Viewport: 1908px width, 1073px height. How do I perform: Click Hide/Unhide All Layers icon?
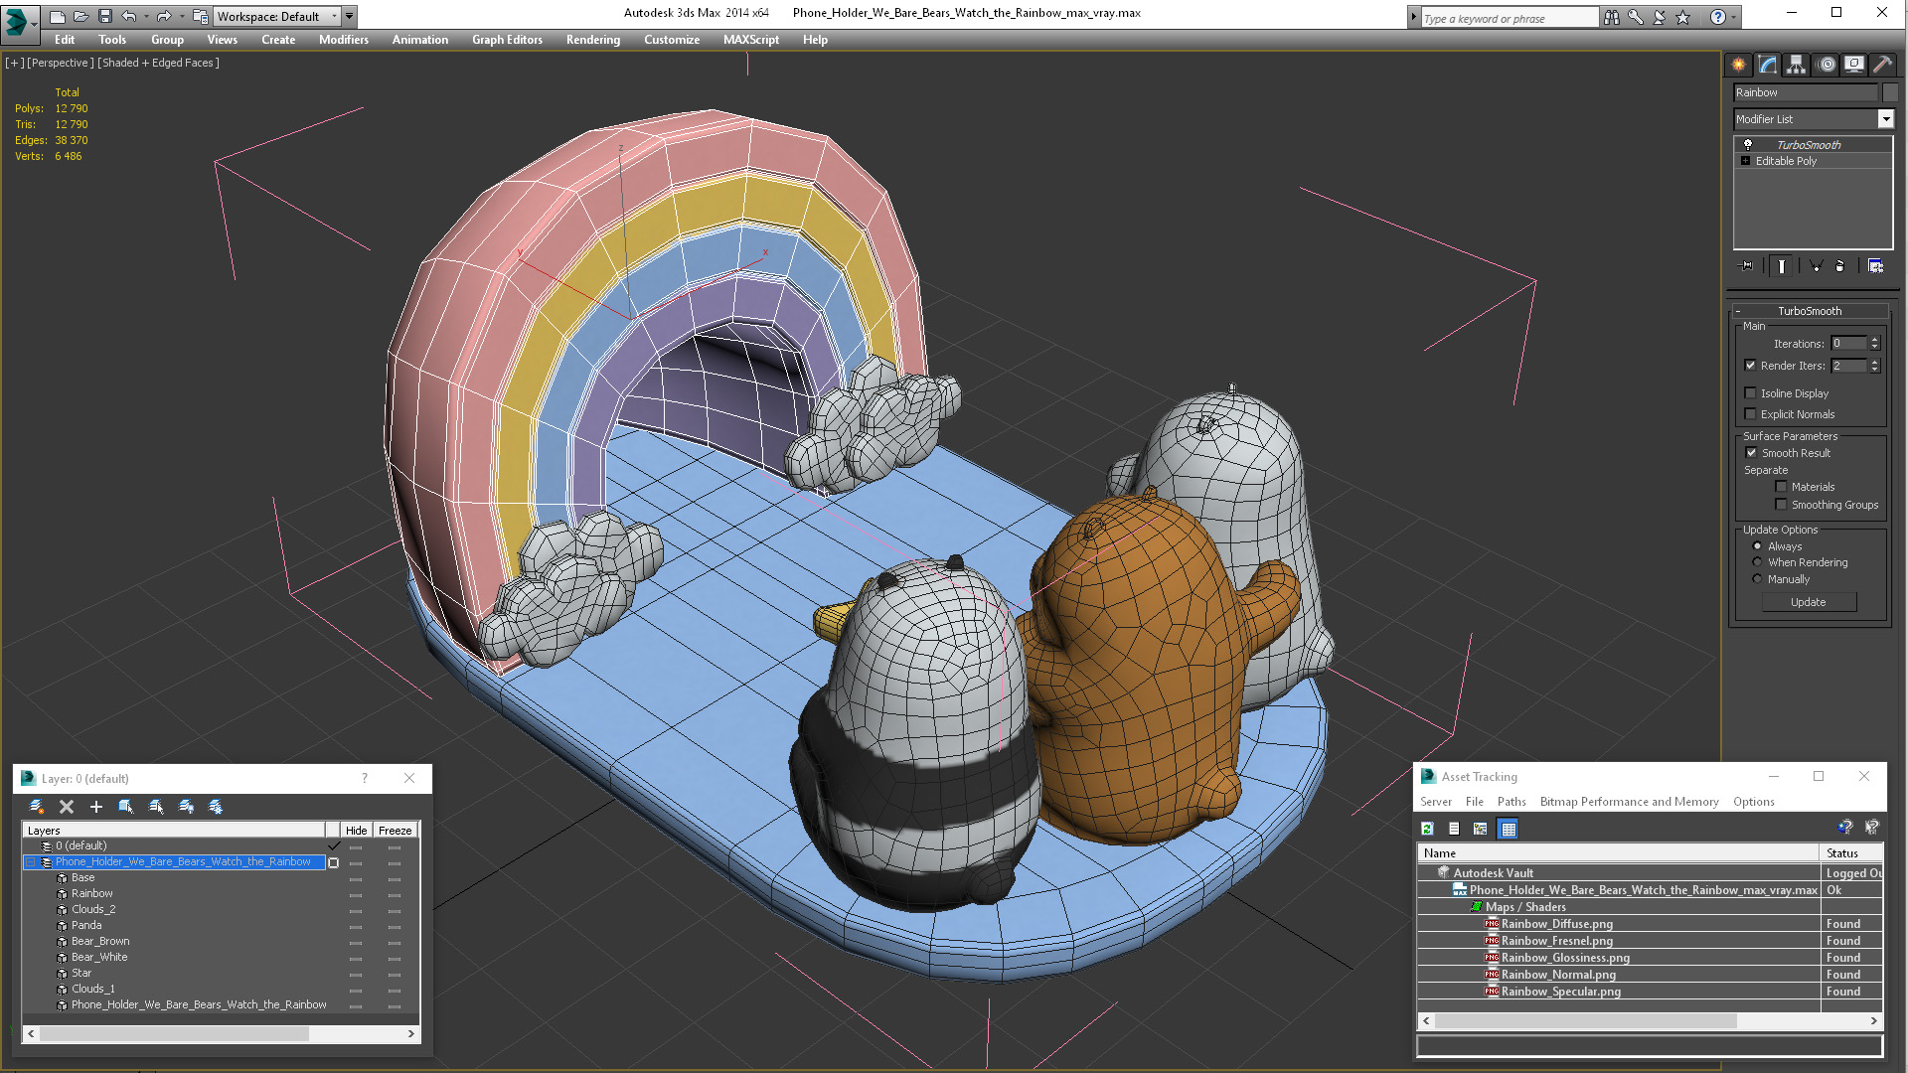coord(186,807)
